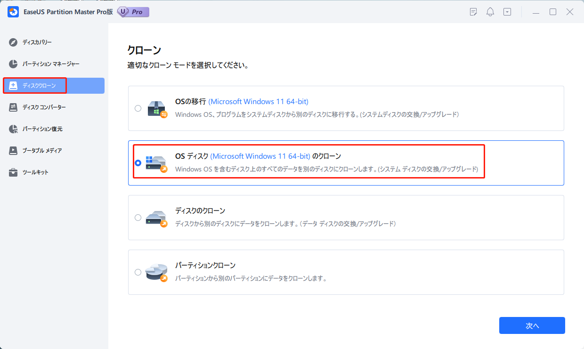The image size is (584, 349).
Task: Open パーティション マネージャー from the sidebar
Action: 47,64
